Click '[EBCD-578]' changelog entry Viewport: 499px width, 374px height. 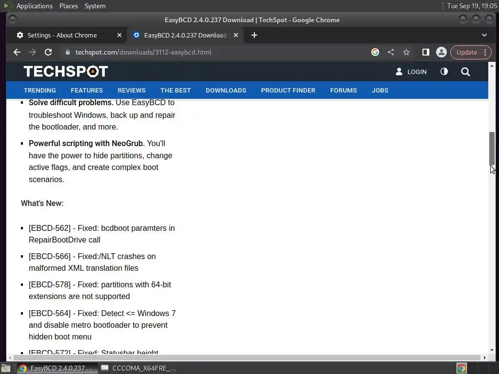pos(100,290)
